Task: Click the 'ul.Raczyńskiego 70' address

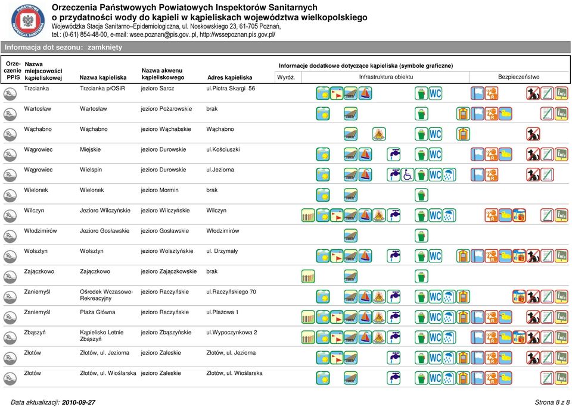Action: (231, 292)
